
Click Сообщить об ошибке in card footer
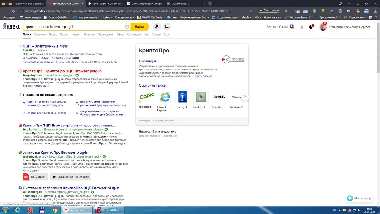tap(164, 121)
